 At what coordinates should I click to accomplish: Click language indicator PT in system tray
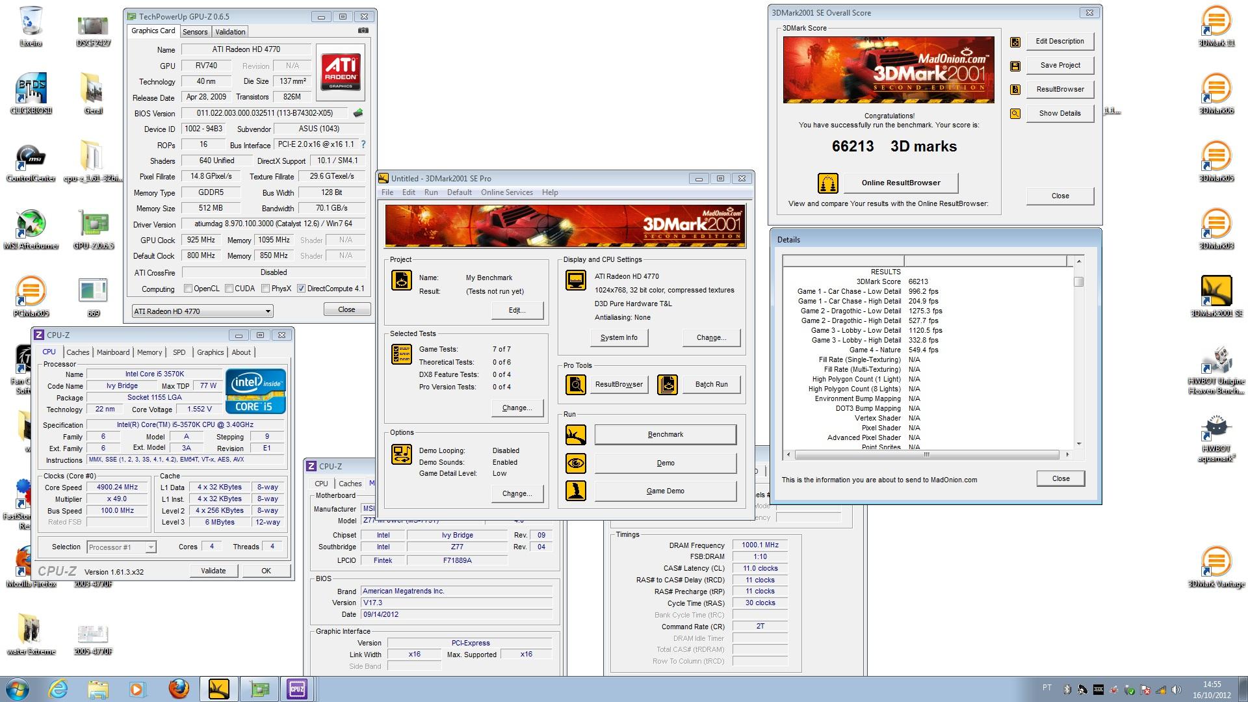click(1046, 688)
